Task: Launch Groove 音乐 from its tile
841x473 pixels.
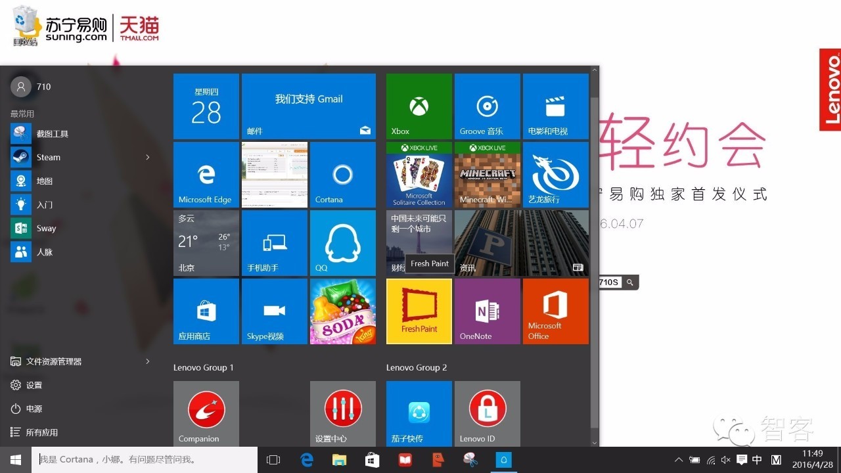Action: pyautogui.click(x=487, y=106)
